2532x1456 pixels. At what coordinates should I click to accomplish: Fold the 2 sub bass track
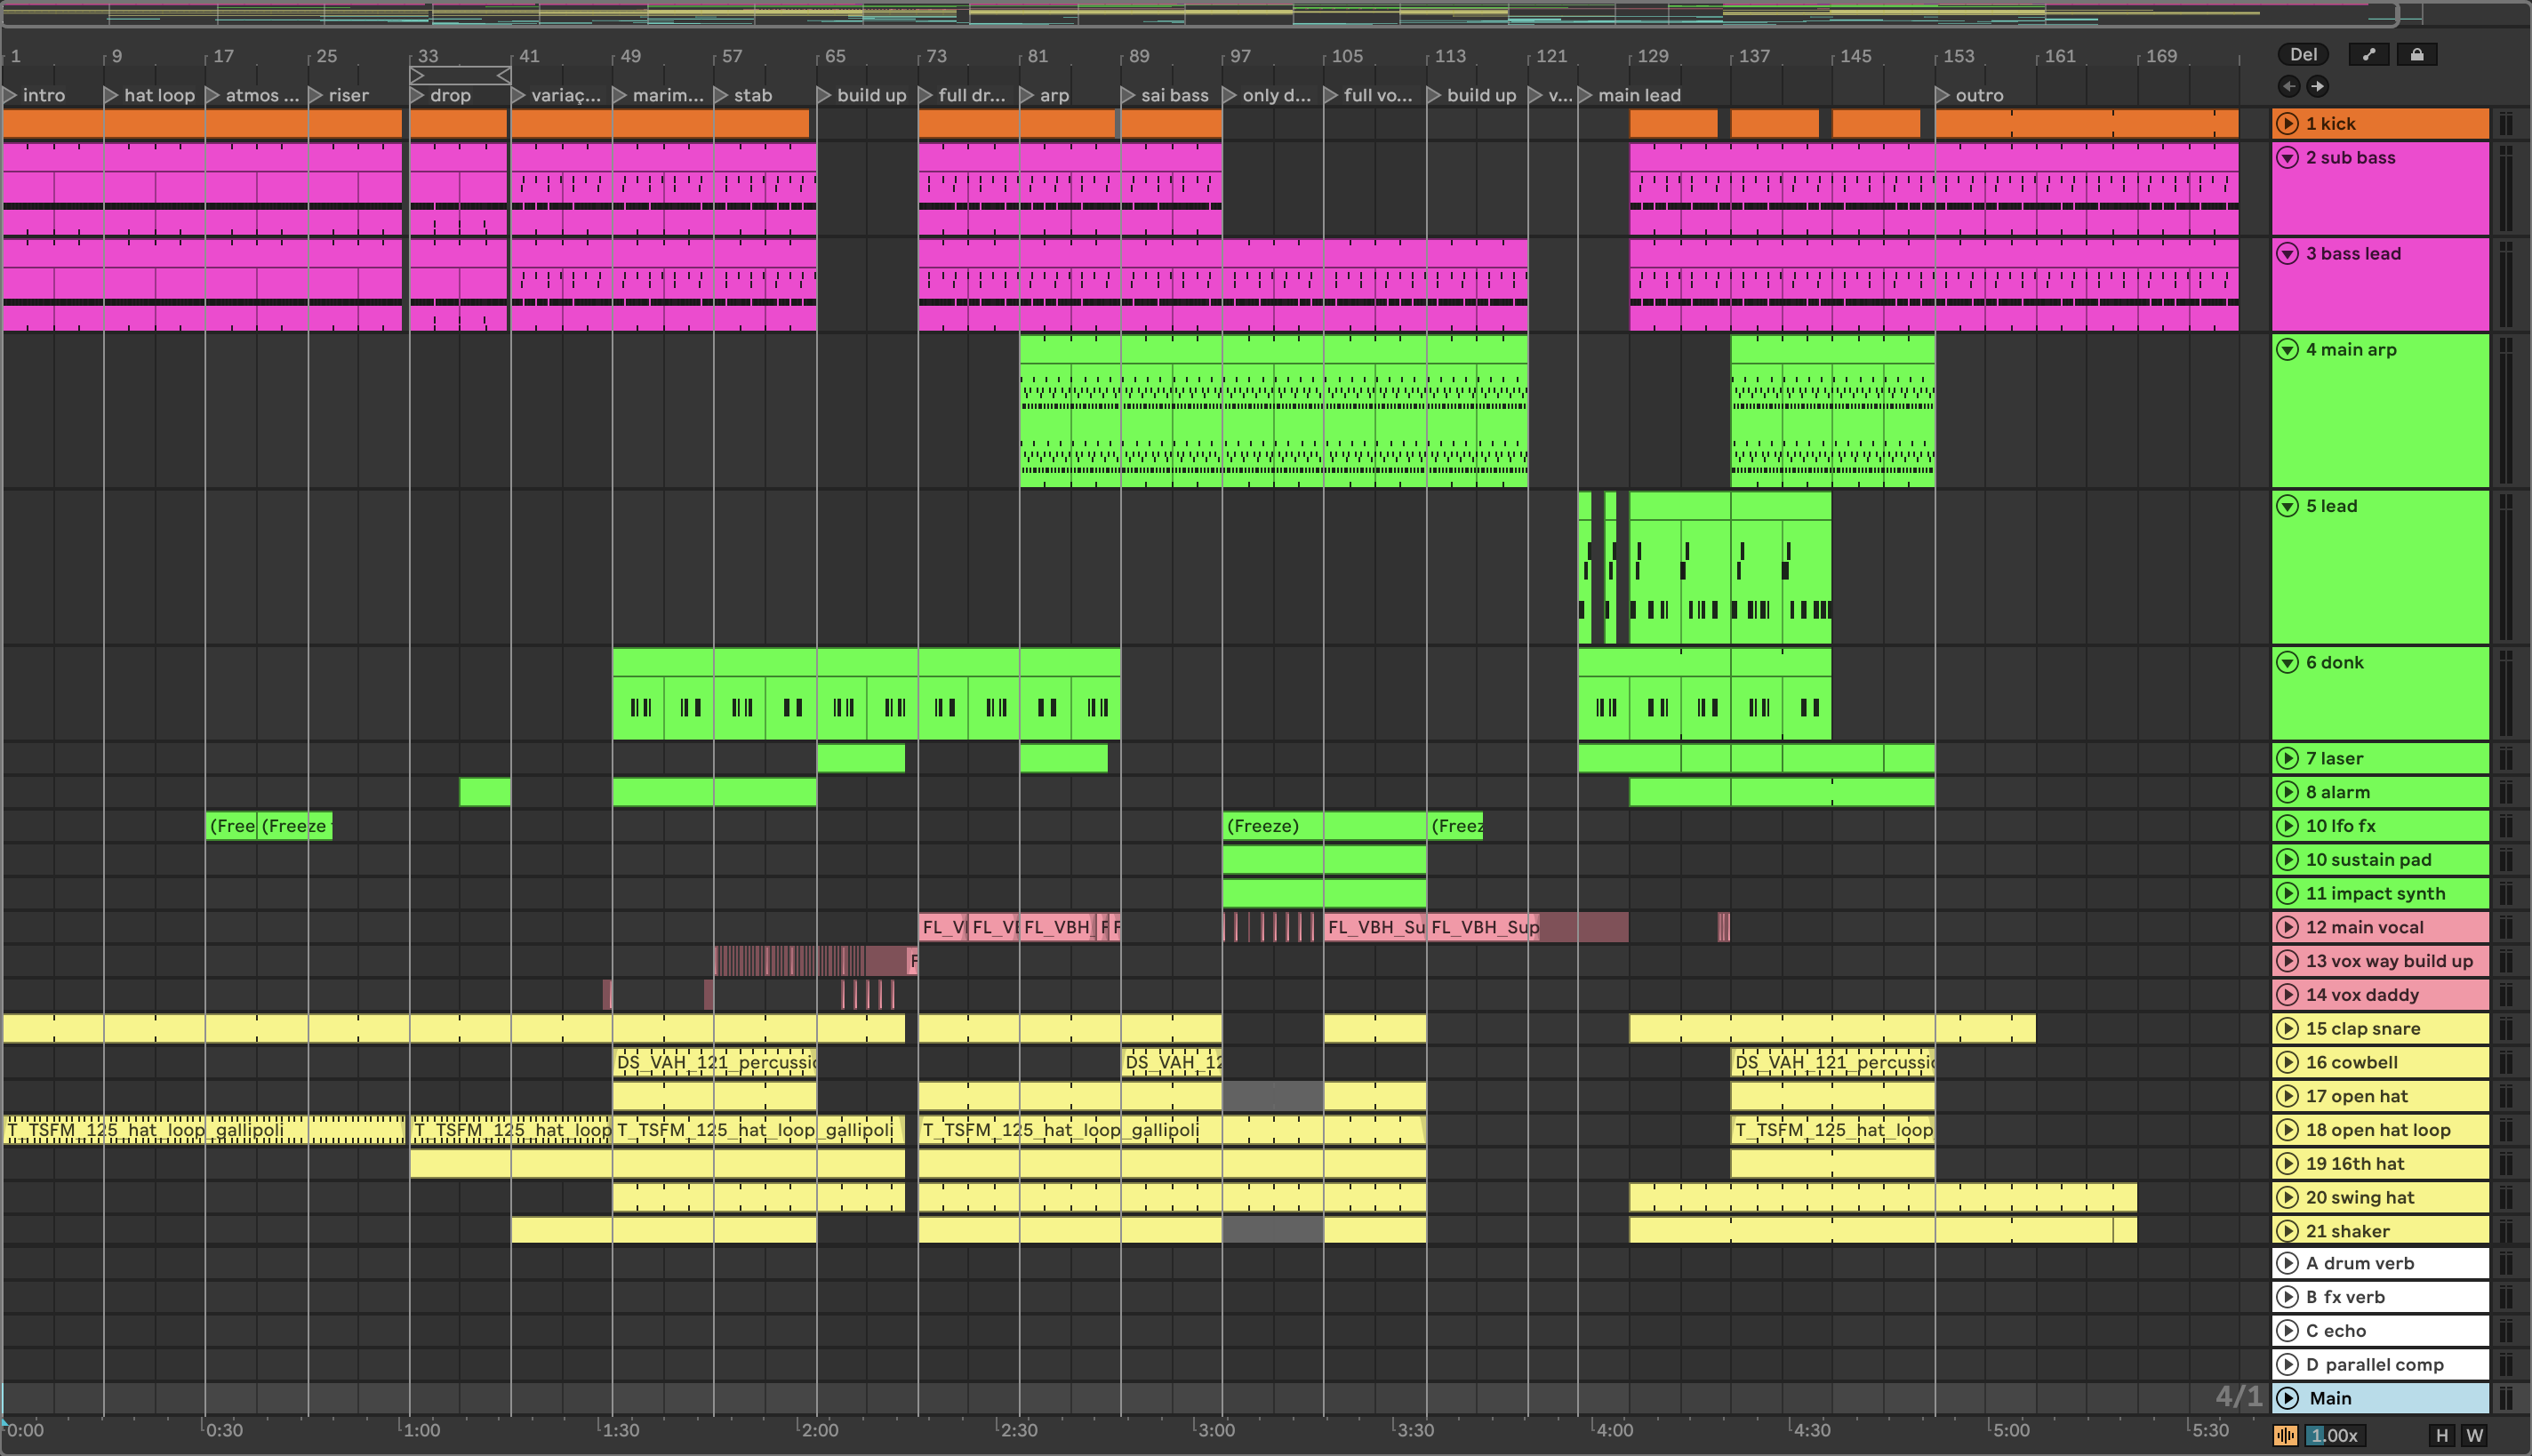pyautogui.click(x=2287, y=158)
